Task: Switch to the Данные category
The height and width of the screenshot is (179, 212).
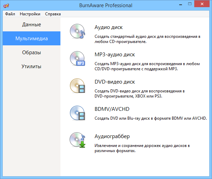Action: 31,25
